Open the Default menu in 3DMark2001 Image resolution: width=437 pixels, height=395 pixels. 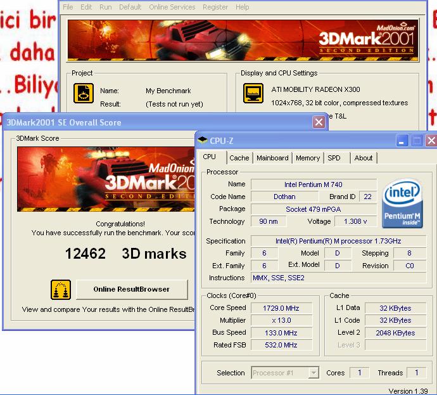click(130, 7)
